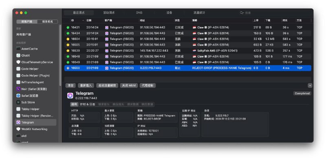The width and height of the screenshot is (326, 159).
Task: Open 代理控制 button
Action: 148,85
